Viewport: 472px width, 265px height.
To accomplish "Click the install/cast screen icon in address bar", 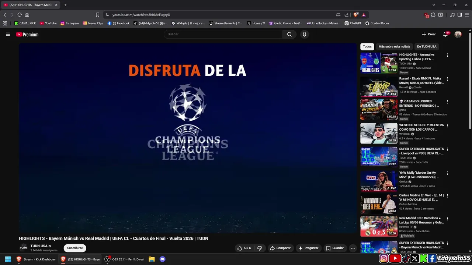I will click(338, 15).
